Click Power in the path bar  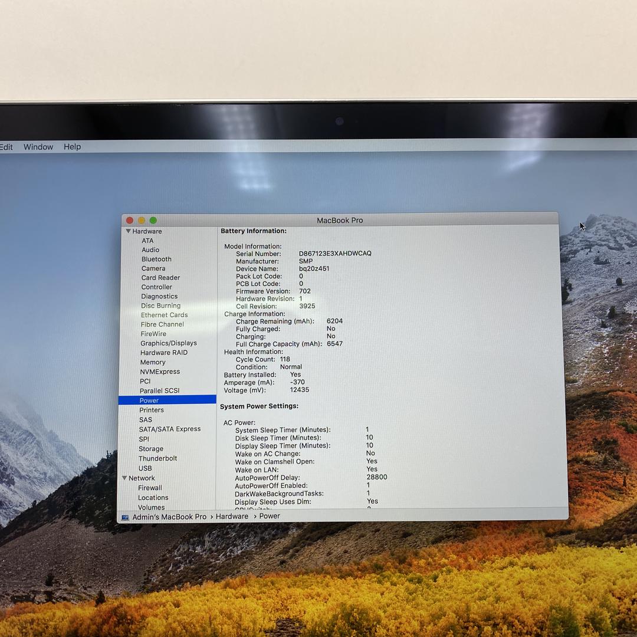270,516
